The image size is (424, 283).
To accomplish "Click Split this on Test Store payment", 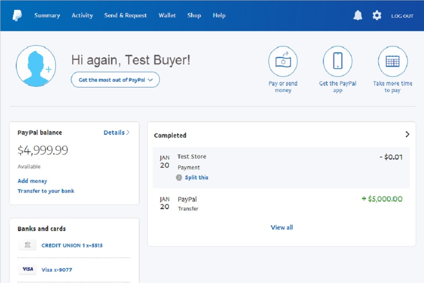I will [196, 177].
